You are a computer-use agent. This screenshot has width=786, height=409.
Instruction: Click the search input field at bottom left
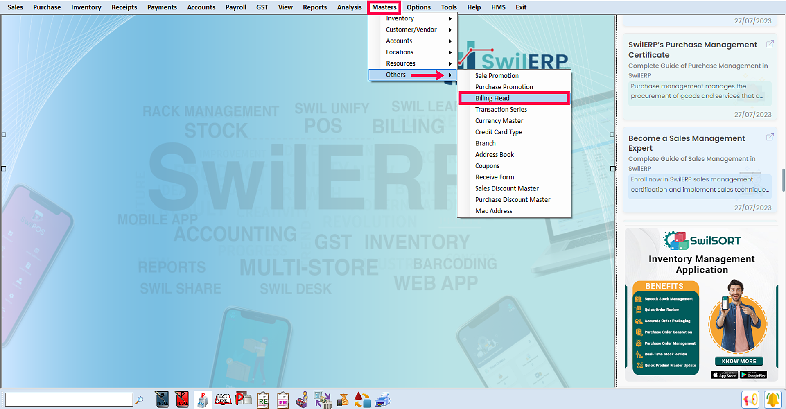click(x=69, y=400)
